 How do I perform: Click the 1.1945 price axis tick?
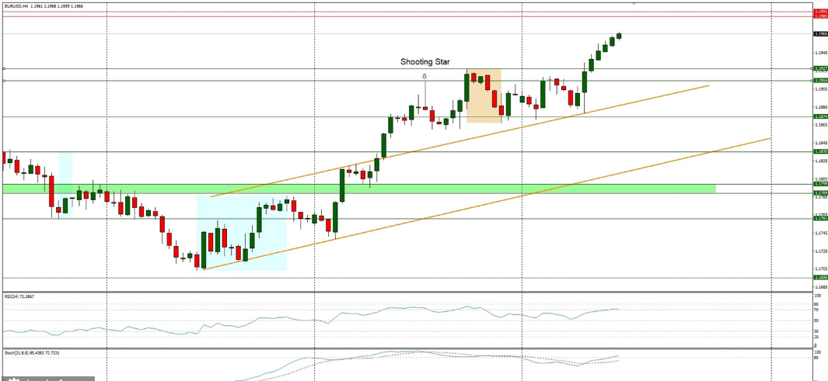(820, 54)
